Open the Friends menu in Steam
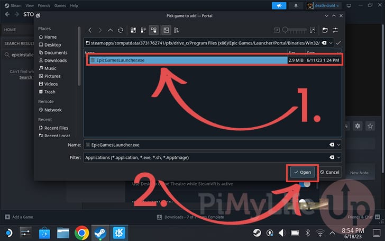 (x=44, y=5)
